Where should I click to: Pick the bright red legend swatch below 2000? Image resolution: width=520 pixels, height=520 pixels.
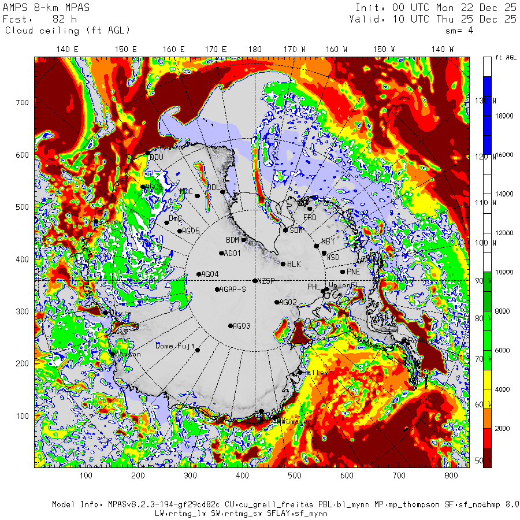pyautogui.click(x=487, y=438)
